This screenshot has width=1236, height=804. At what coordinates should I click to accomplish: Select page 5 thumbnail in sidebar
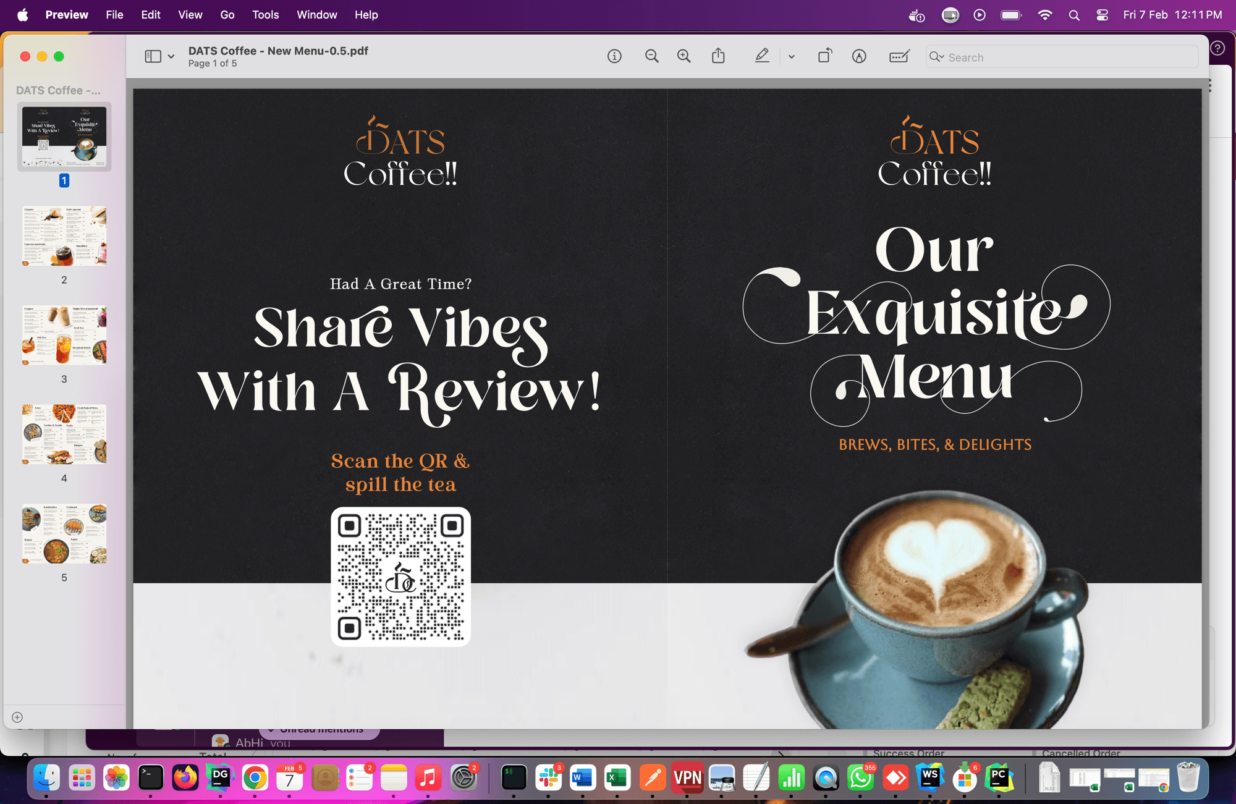[x=64, y=534]
